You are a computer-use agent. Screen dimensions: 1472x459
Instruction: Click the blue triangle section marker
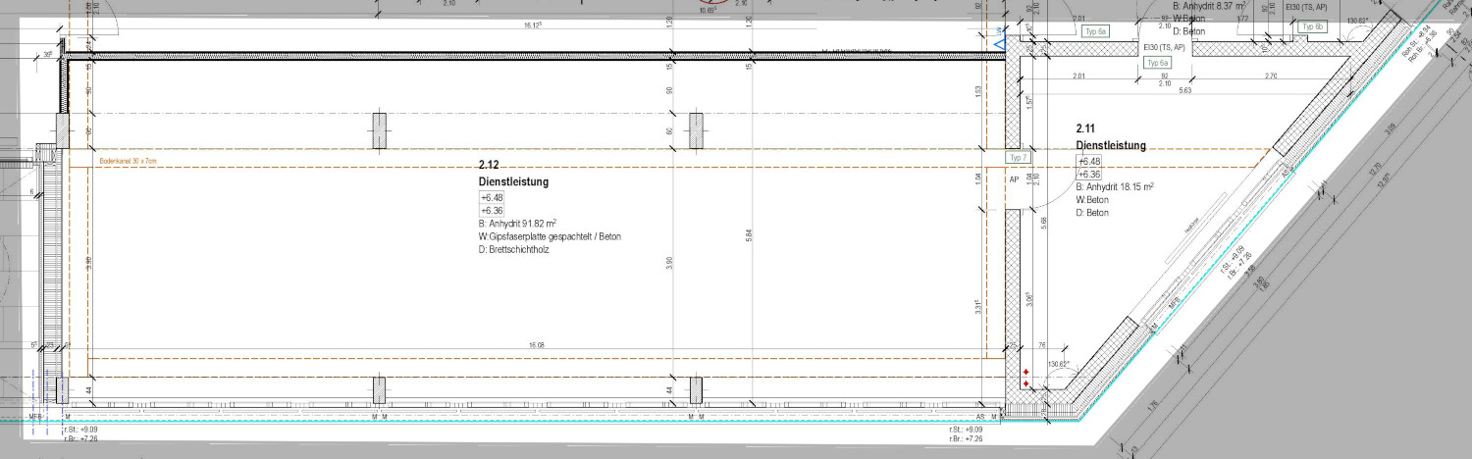pyautogui.click(x=1000, y=43)
